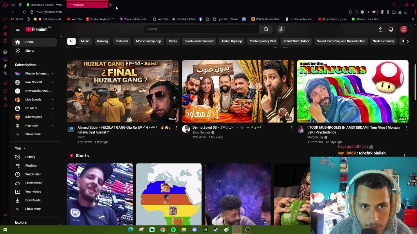Go back using the browser back arrow
The image size is (417, 234).
coord(13,12)
